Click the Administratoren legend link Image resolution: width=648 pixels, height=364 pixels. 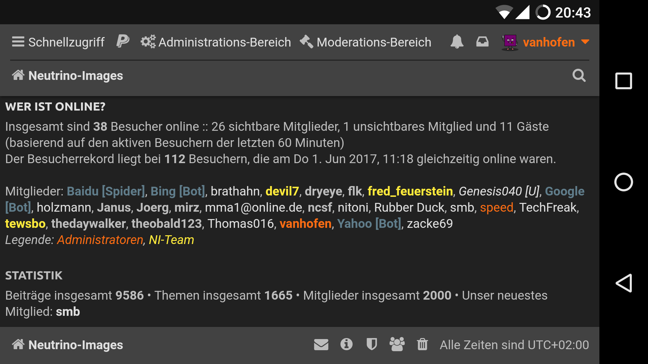(x=100, y=240)
